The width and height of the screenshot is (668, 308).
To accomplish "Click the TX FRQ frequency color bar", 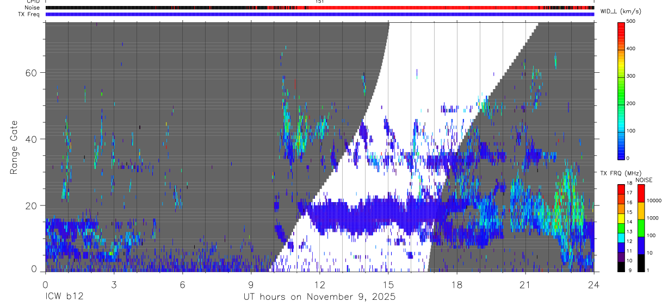I will point(621,228).
